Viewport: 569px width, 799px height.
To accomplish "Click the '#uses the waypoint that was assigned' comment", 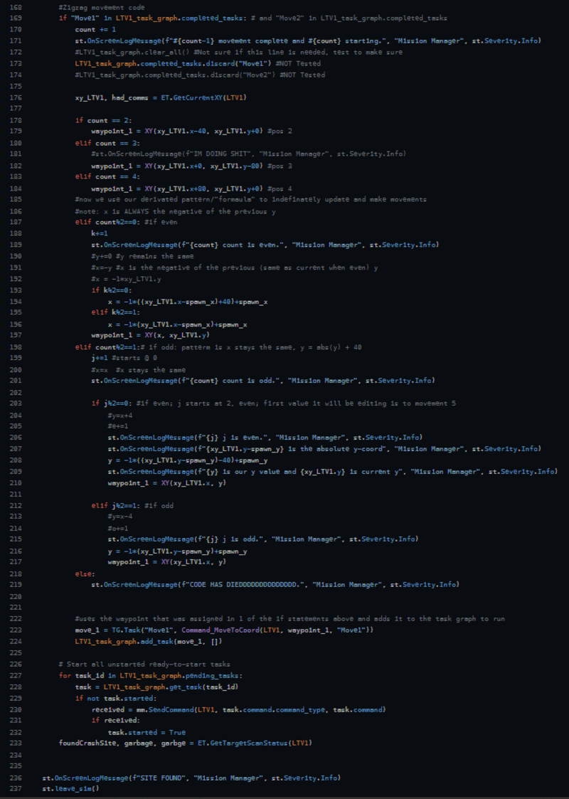I will [289, 619].
